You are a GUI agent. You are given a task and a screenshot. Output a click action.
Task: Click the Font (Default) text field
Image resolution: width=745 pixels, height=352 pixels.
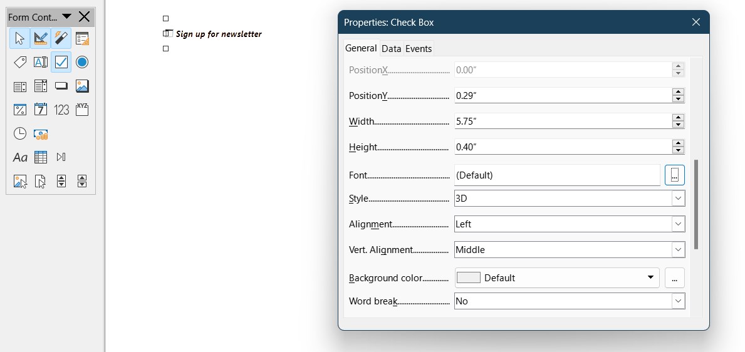557,175
